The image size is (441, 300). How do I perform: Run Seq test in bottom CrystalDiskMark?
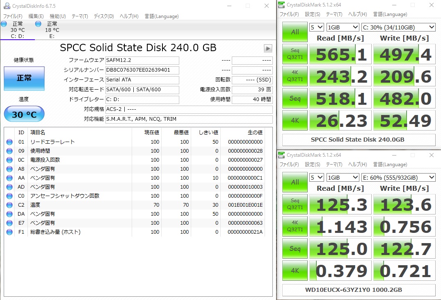tap(295, 248)
